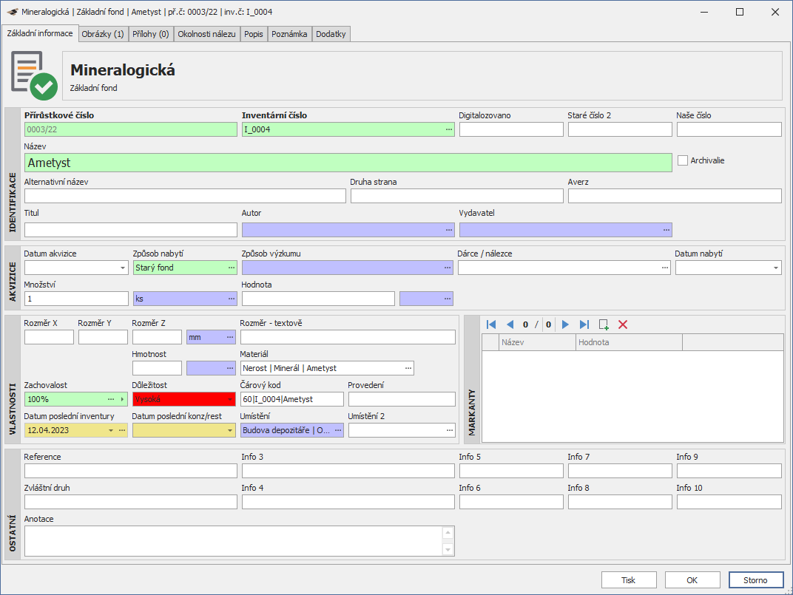Open Datum poslední inventury ellipsis button
The width and height of the screenshot is (793, 595).
122,430
